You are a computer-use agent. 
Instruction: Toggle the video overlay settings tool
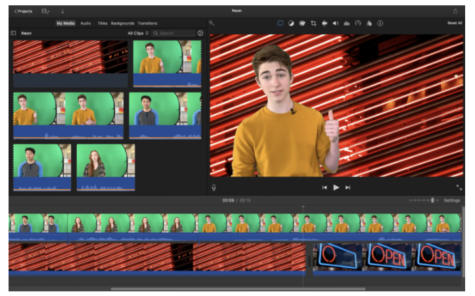280,23
